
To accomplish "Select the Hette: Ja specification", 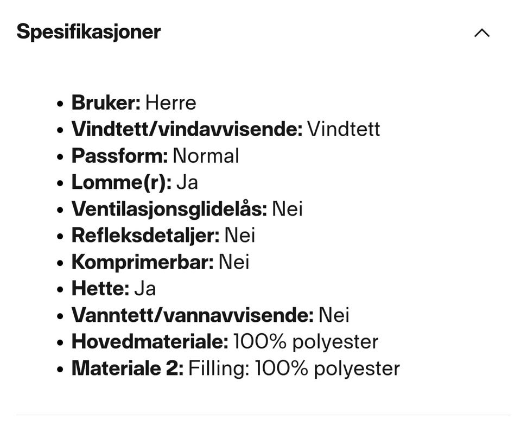I will click(x=113, y=289).
